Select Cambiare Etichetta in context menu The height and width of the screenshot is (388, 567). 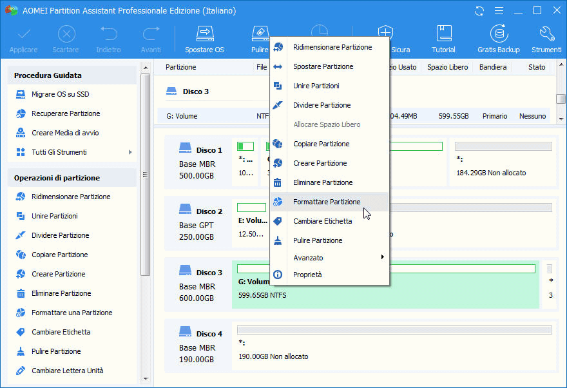point(329,221)
